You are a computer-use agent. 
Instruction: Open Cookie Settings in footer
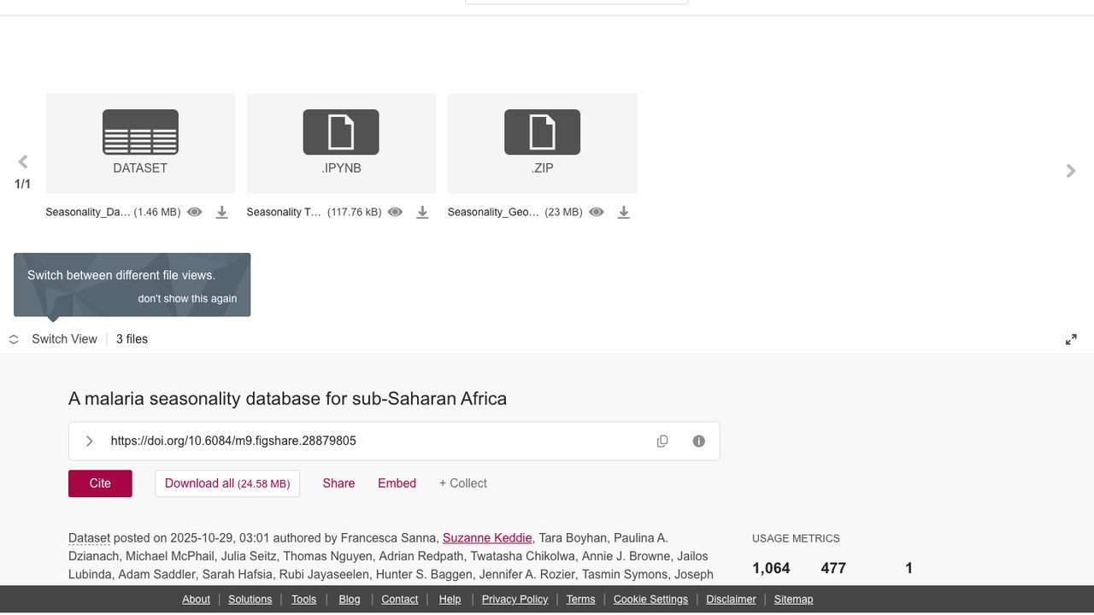tap(650, 600)
